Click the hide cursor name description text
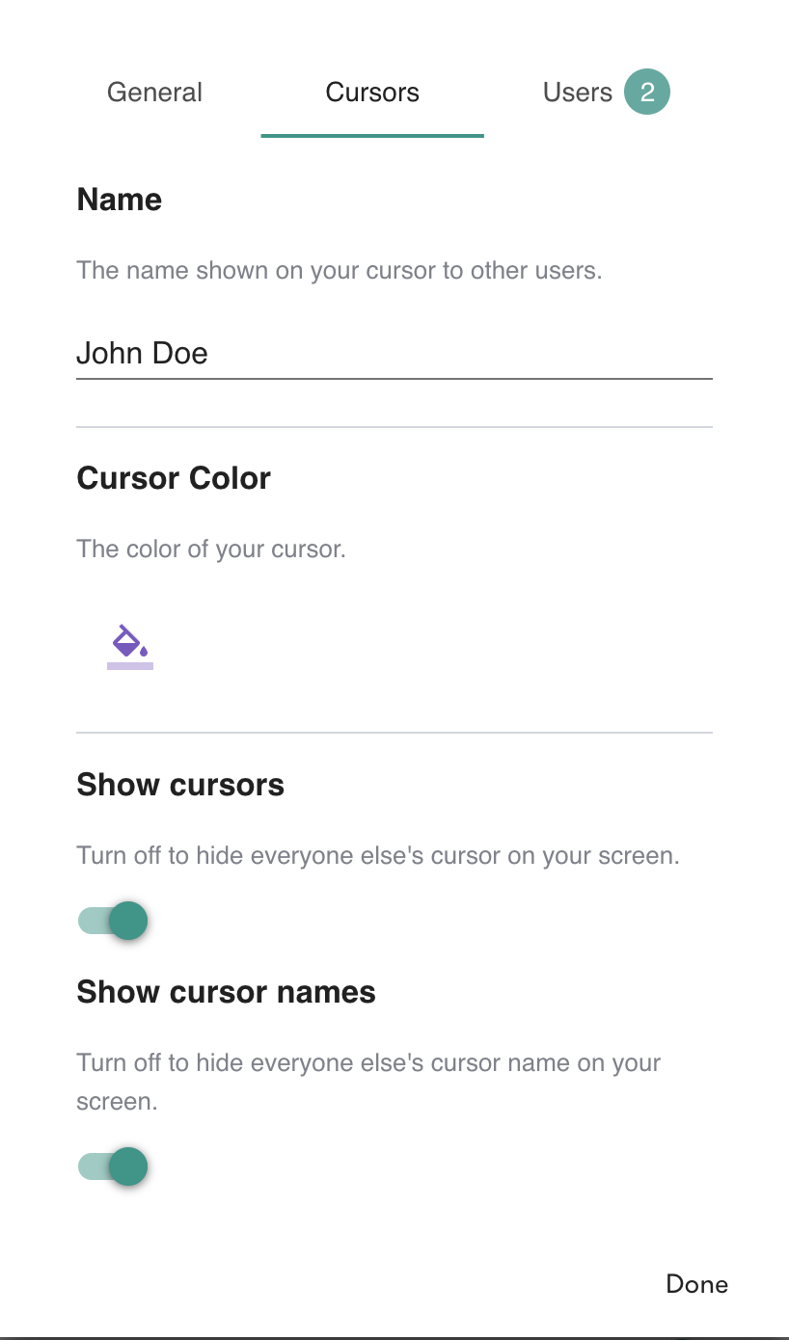 tap(368, 1063)
